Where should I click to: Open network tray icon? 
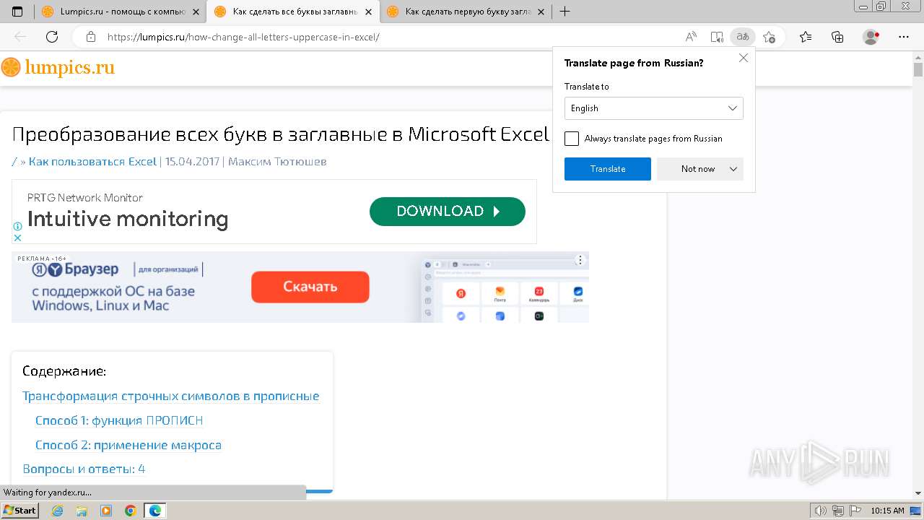point(838,511)
